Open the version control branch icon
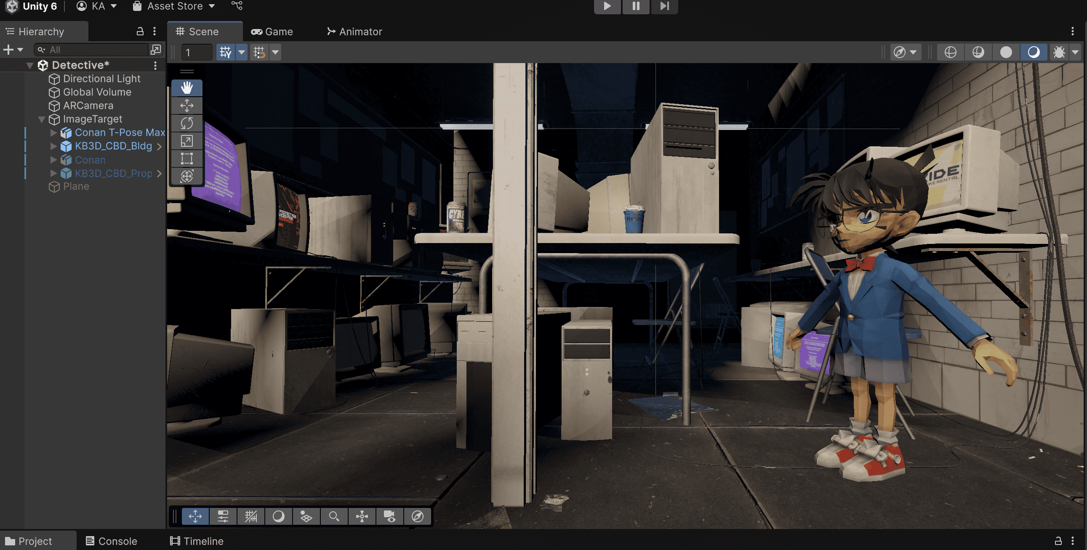The width and height of the screenshot is (1087, 550). 237,5
